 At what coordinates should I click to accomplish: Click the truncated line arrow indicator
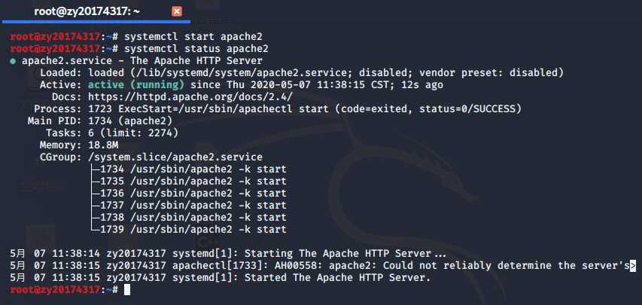633,266
